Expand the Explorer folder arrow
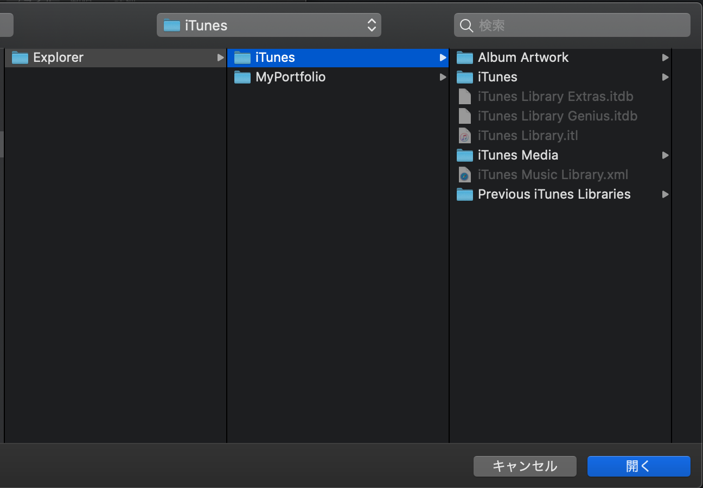 click(220, 58)
